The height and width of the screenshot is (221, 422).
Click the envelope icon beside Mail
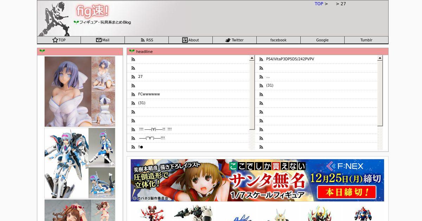click(x=99, y=40)
